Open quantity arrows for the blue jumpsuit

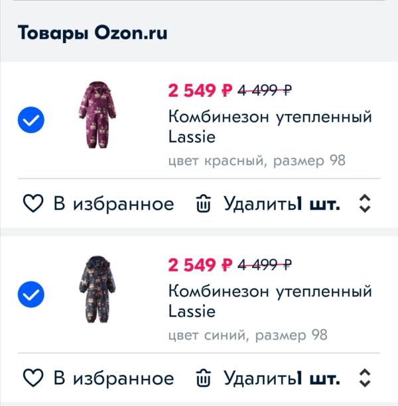(x=364, y=379)
